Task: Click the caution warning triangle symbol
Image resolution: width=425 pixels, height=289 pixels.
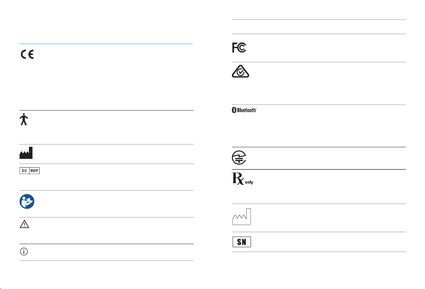Action: pyautogui.click(x=25, y=224)
